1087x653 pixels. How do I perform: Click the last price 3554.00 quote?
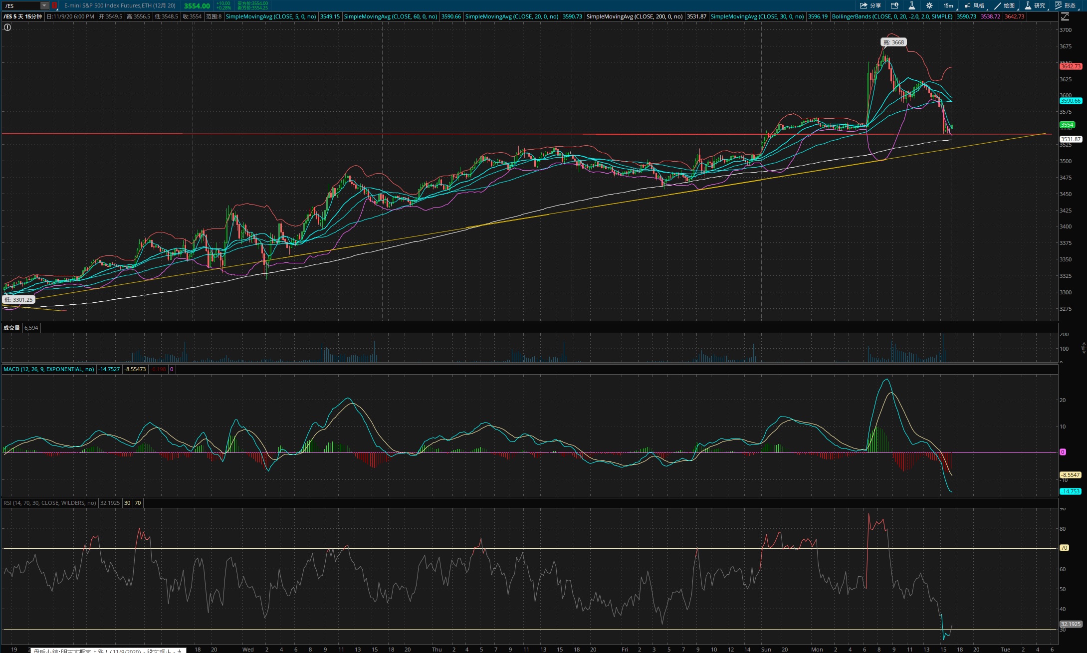197,6
